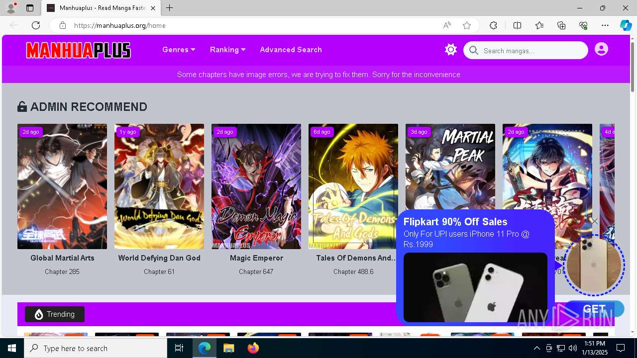
Task: Open the notifications center icon
Action: (x=621, y=348)
